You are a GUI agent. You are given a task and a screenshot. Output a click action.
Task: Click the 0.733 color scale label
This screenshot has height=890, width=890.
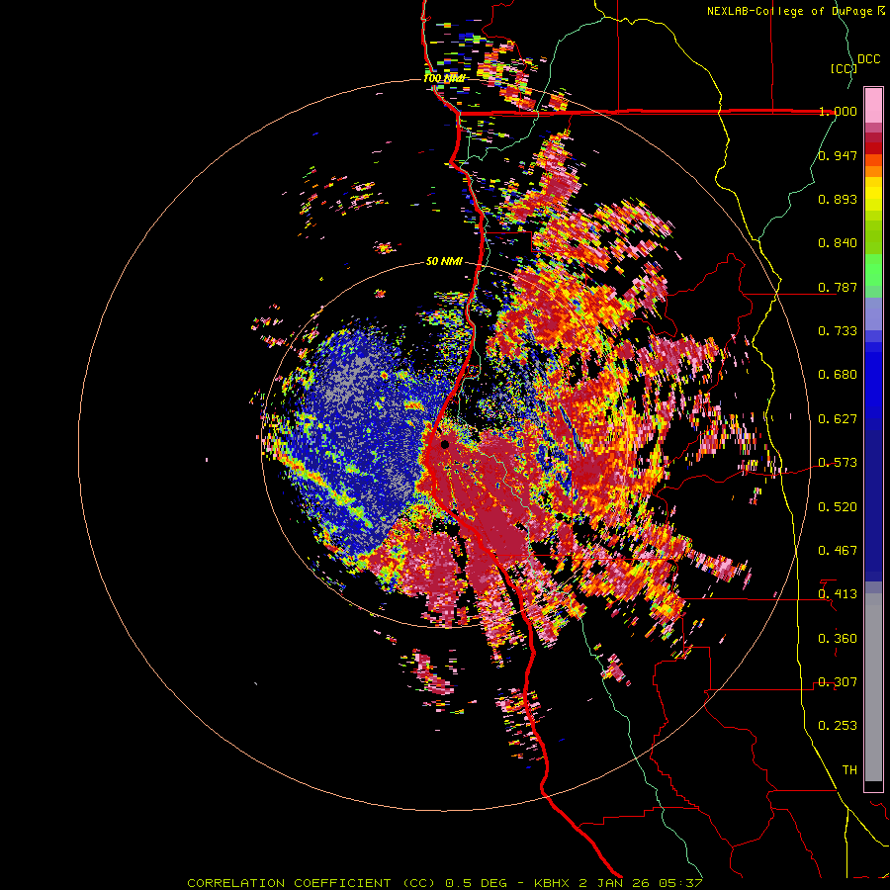tap(838, 331)
